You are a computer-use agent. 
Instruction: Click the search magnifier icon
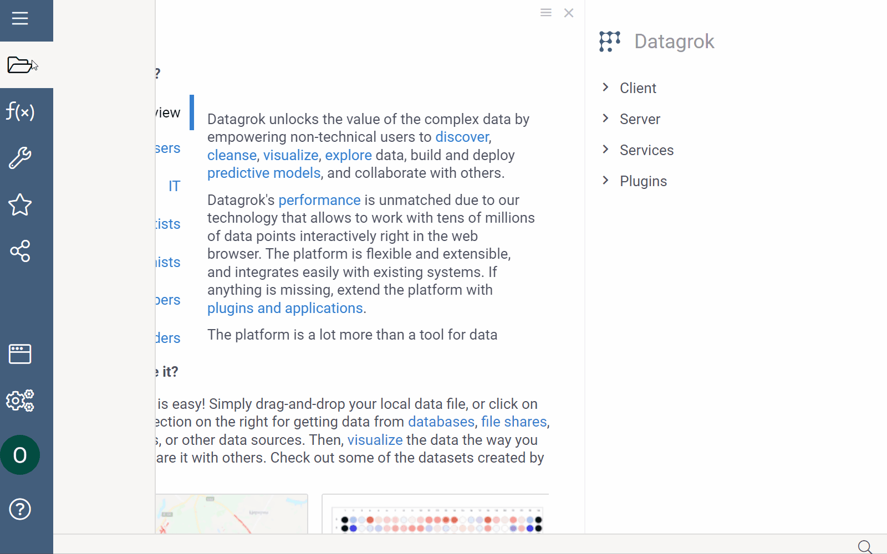click(863, 546)
